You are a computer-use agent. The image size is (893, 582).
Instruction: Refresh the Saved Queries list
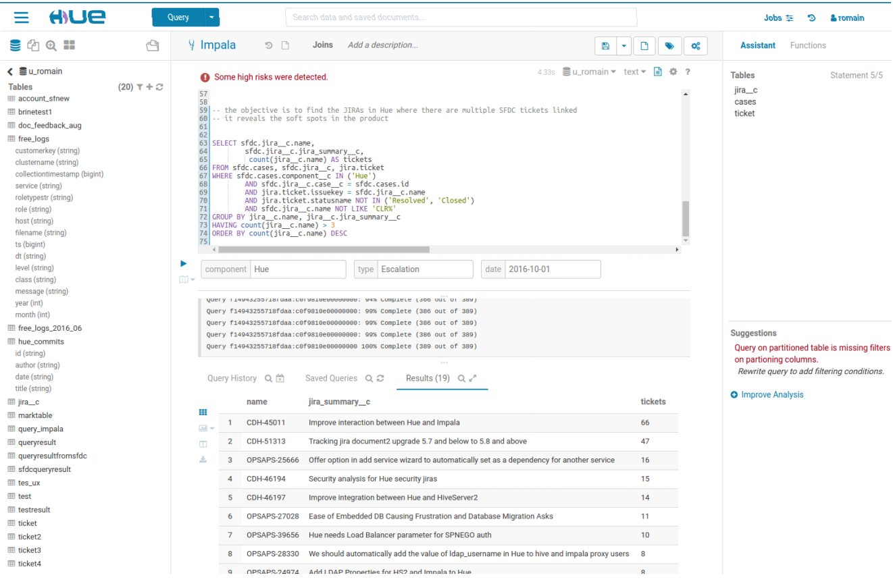coord(380,379)
